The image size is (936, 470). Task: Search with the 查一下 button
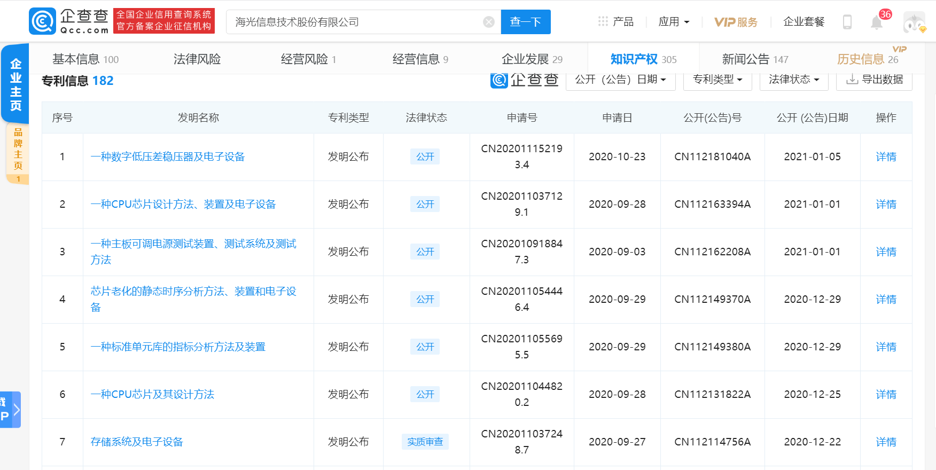[x=526, y=22]
